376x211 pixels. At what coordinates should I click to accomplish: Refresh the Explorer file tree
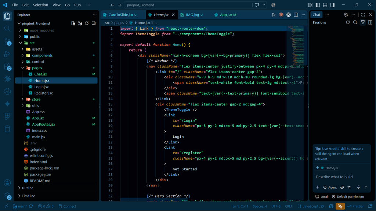point(87,23)
